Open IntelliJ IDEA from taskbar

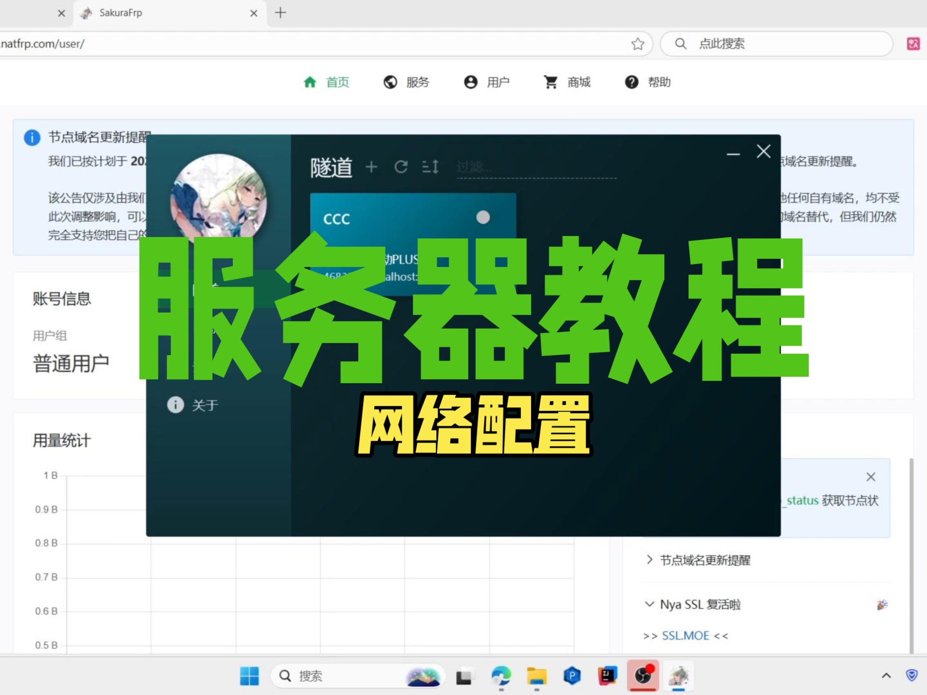[x=607, y=676]
